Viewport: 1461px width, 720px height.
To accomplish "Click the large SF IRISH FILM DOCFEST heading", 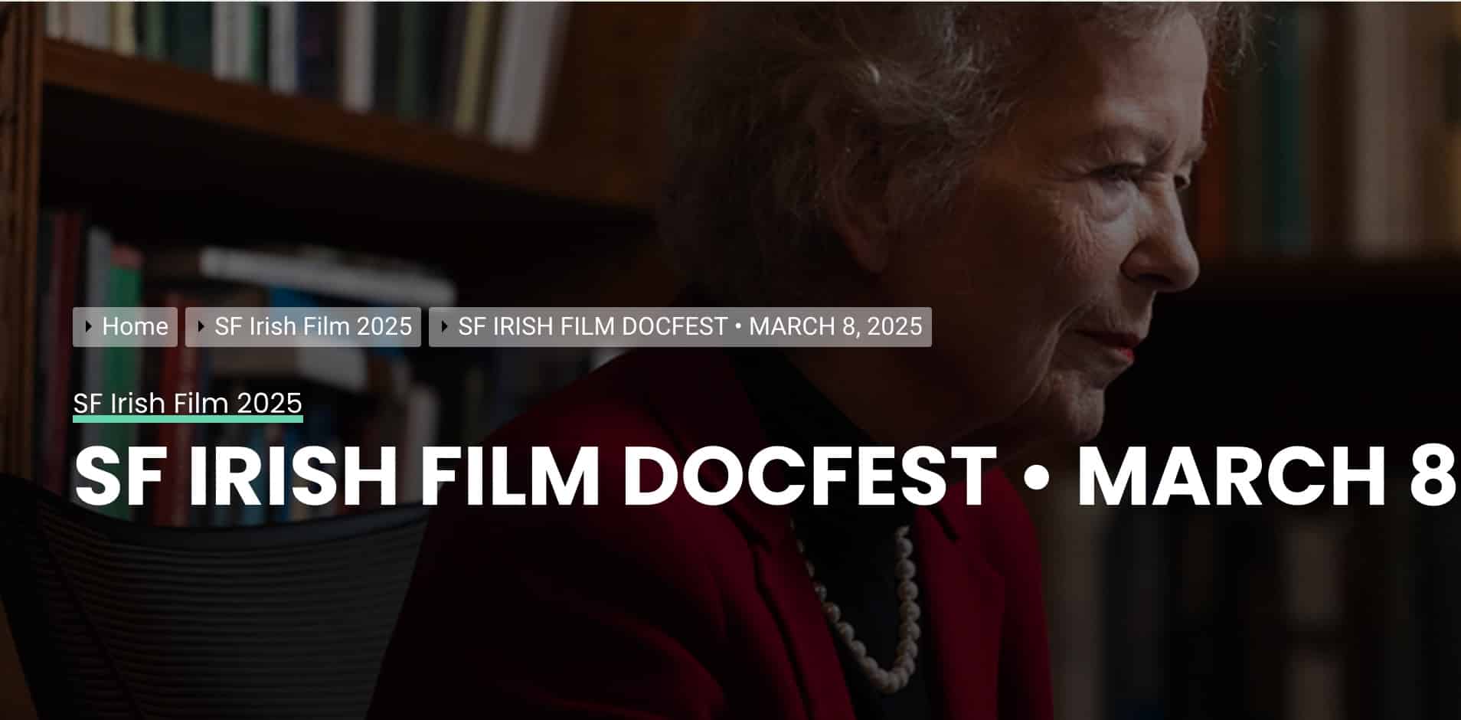I will 766,475.
